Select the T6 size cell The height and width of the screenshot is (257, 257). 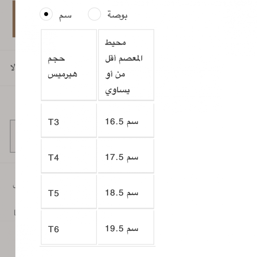(x=69, y=227)
